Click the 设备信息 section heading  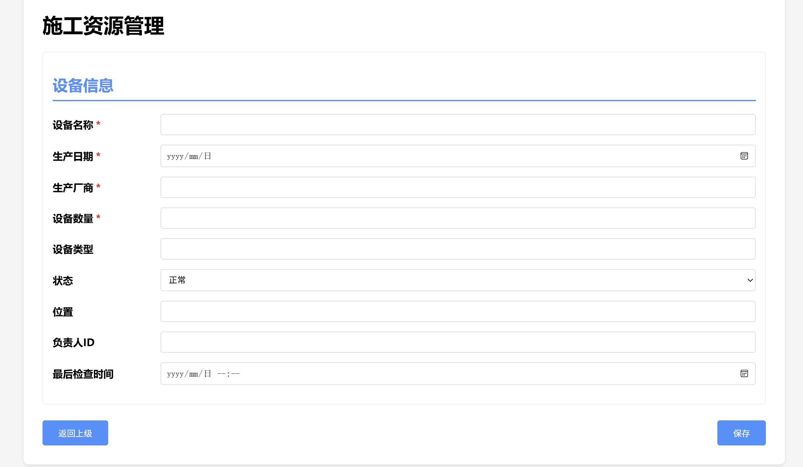tap(83, 86)
